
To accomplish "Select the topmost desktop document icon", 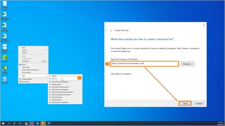I will [x=4, y=5].
